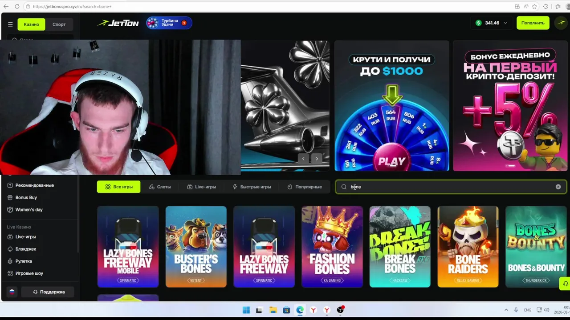570x320 pixels.
Task: Click the taskbar volume icon
Action: (546, 310)
